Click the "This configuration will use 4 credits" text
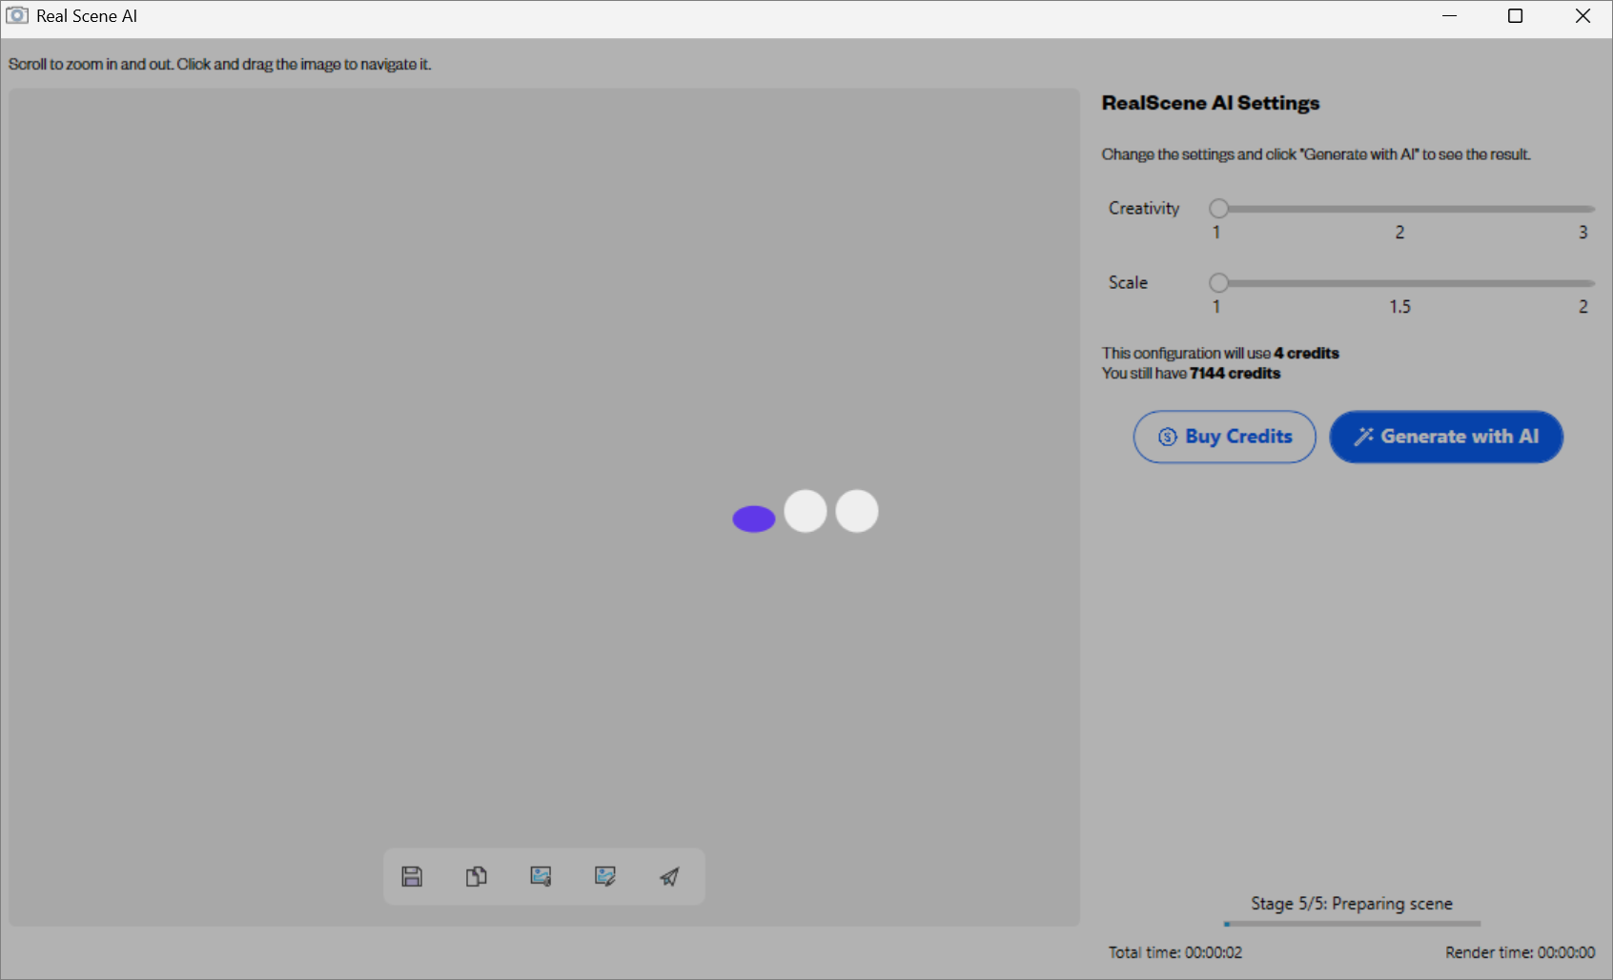 click(1220, 353)
